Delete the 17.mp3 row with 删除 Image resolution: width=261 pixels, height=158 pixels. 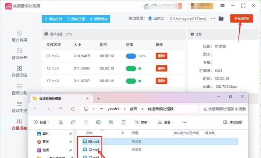161,81
